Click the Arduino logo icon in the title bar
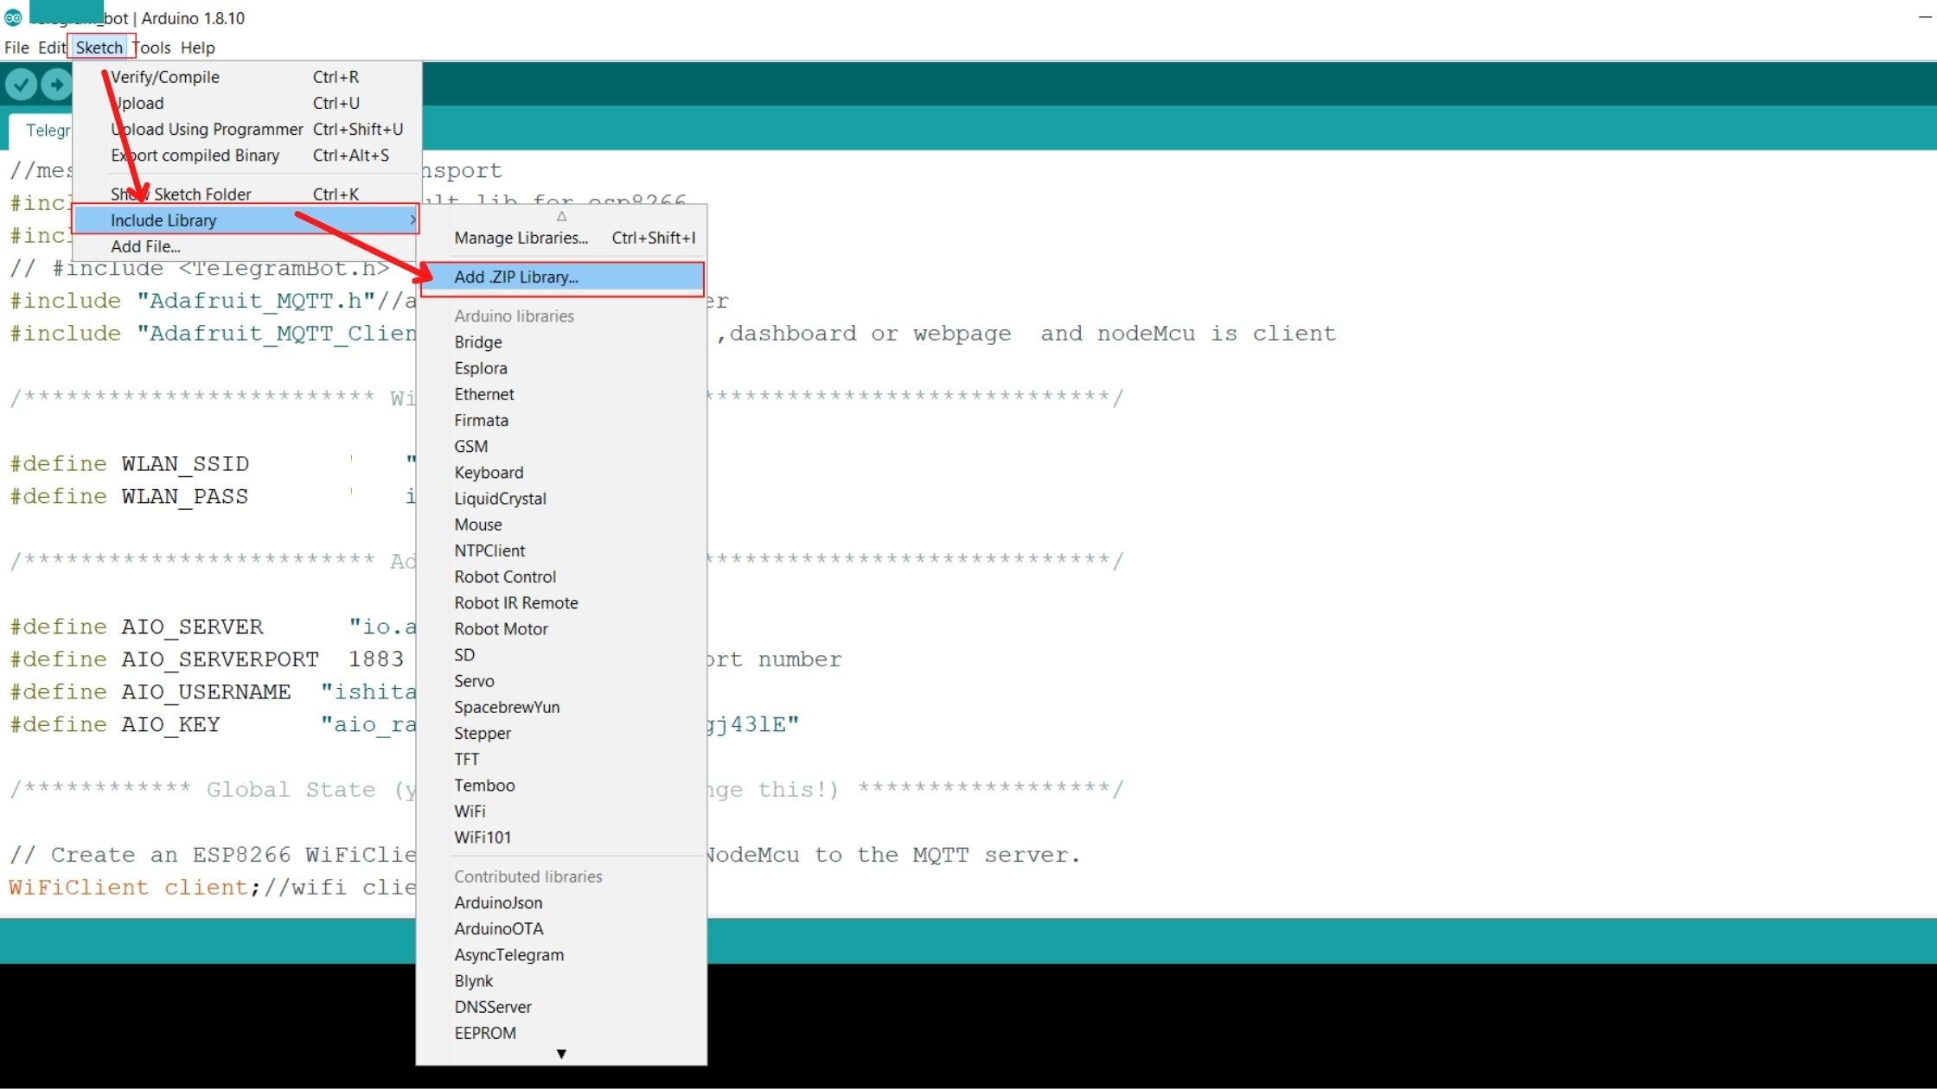 click(x=12, y=16)
